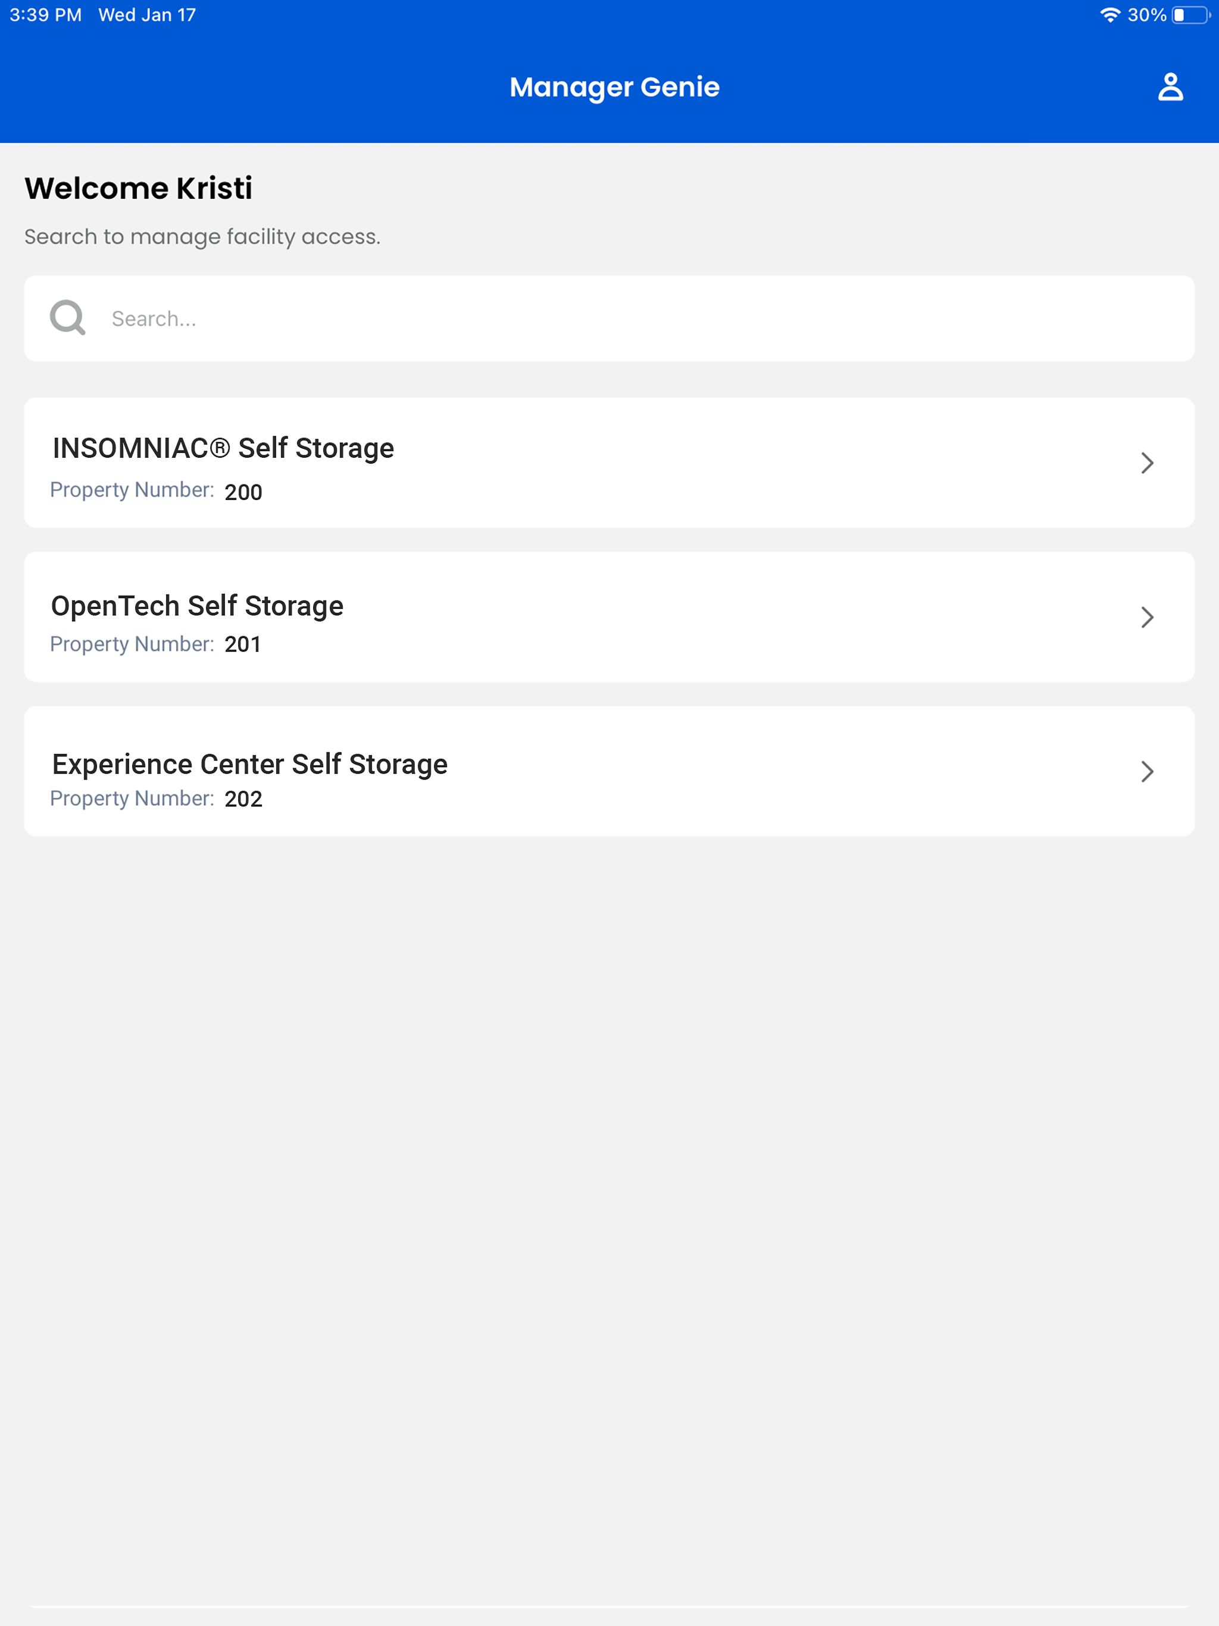Tap the 'Search to manage facility access' text

(202, 237)
